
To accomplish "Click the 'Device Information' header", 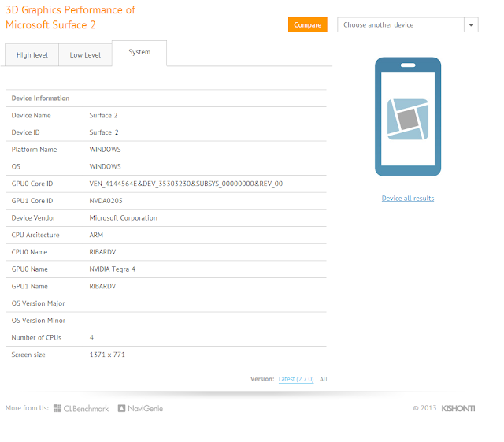I will point(40,98).
